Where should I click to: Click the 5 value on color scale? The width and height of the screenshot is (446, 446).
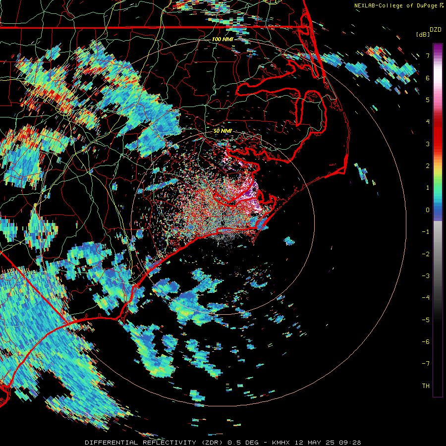pos(428,100)
